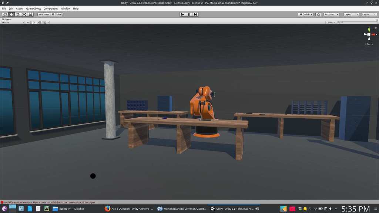Click the InvalidOperationException error message
Viewport: 379px width, 213px height.
[x=48, y=202]
